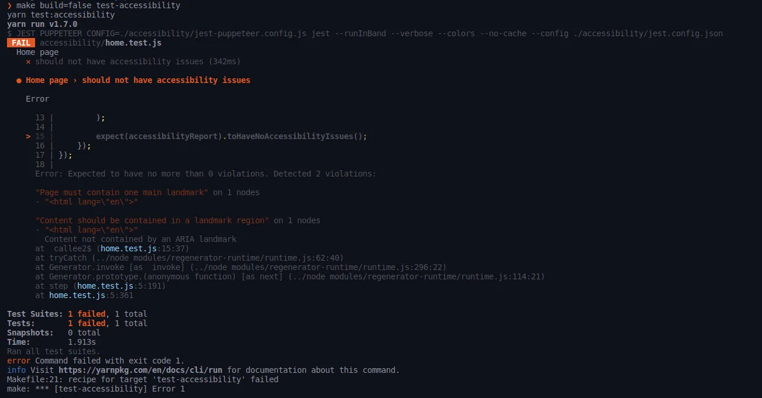Viewport: 762px width, 398px height.
Task: Open home.test.js:5:191 in the step trace
Action: [122, 286]
